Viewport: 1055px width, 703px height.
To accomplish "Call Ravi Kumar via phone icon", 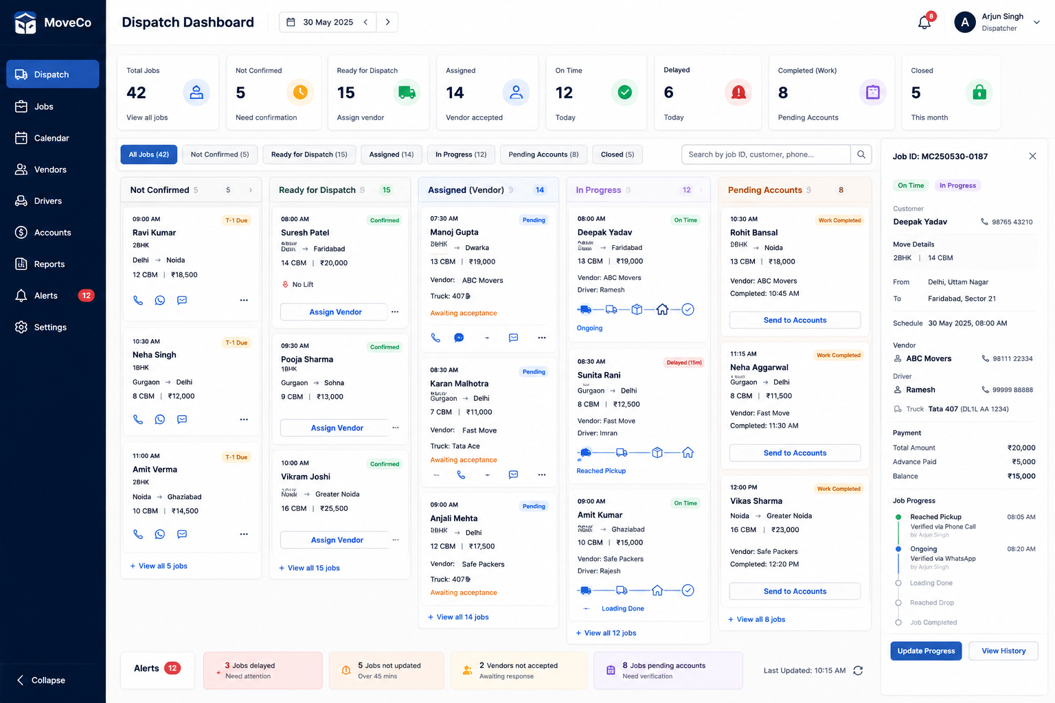I will (138, 300).
